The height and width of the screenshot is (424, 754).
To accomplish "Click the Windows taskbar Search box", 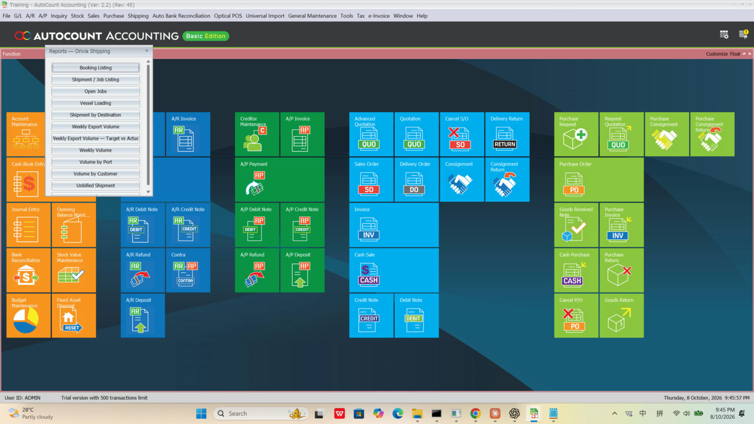I will [x=261, y=414].
